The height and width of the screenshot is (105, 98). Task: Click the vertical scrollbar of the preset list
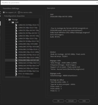[40, 42]
